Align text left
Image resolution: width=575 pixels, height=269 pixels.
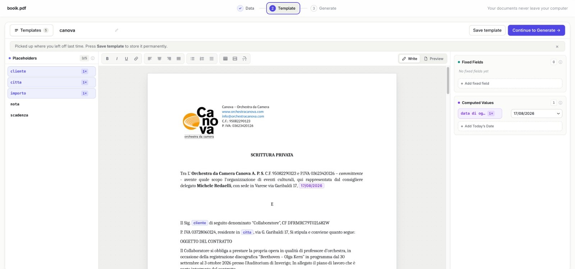pos(150,59)
